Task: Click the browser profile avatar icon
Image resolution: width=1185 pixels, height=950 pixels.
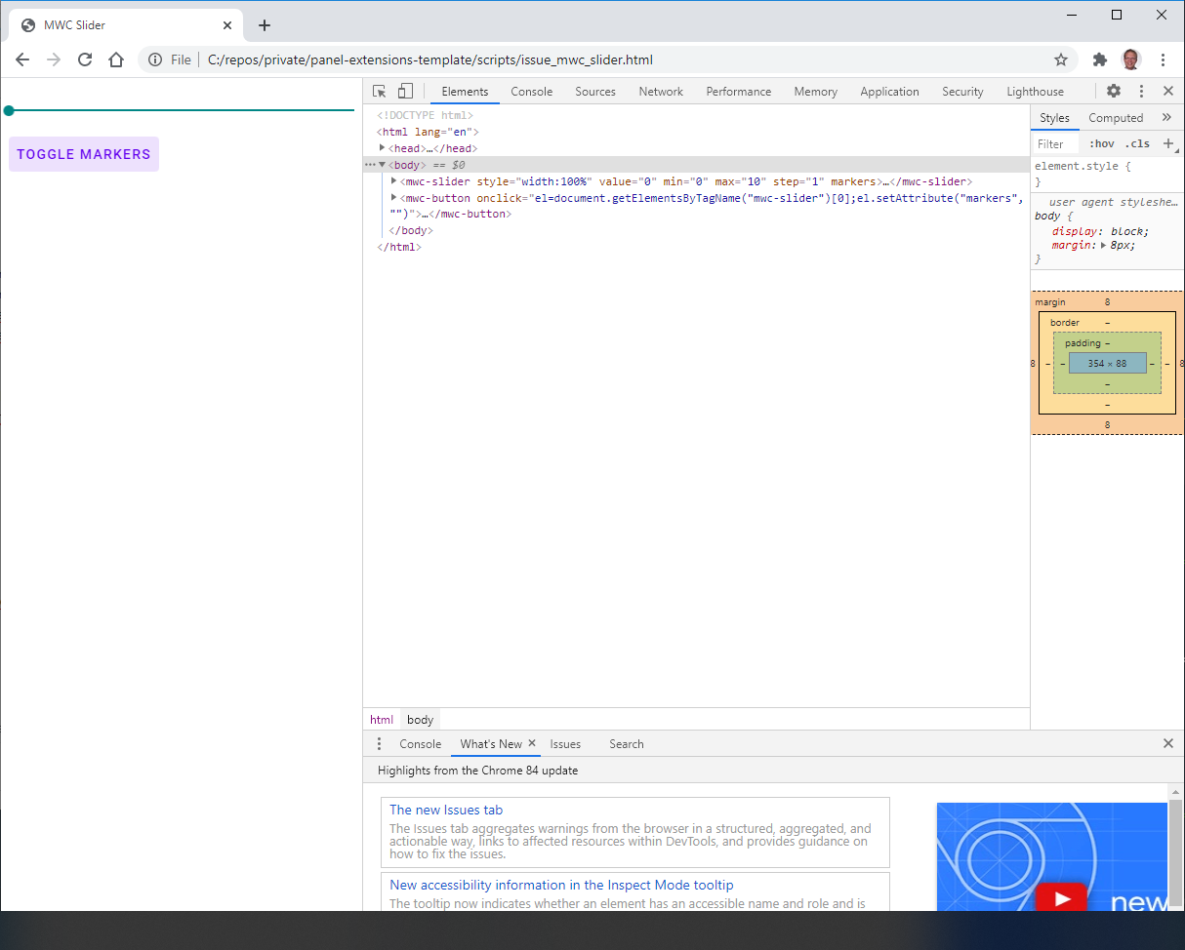Action: 1130,59
